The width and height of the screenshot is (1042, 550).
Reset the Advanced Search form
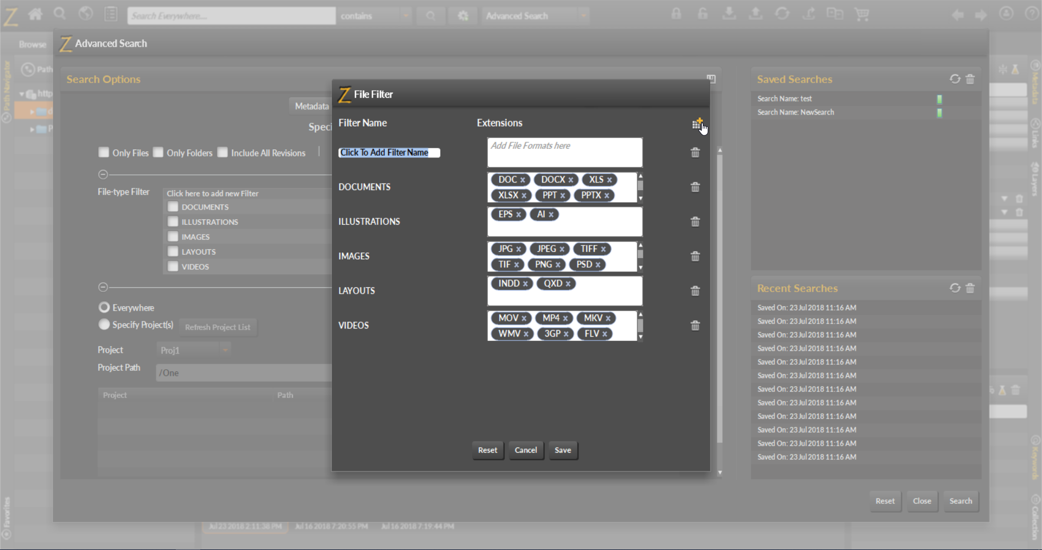click(885, 501)
